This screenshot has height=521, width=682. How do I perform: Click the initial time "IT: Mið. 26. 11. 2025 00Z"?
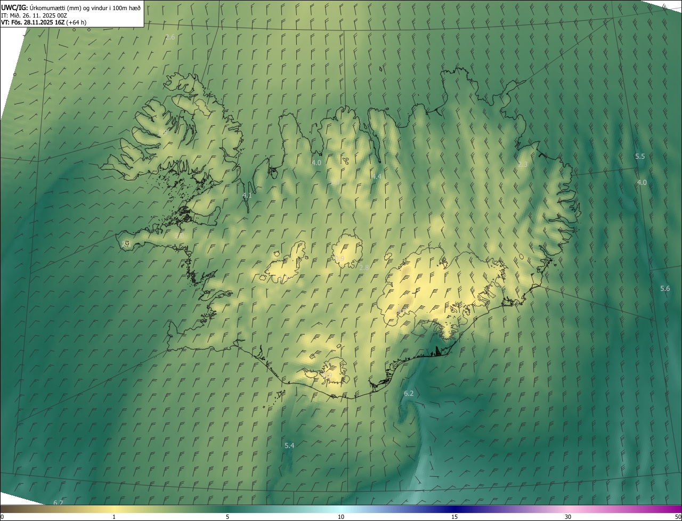(x=34, y=15)
